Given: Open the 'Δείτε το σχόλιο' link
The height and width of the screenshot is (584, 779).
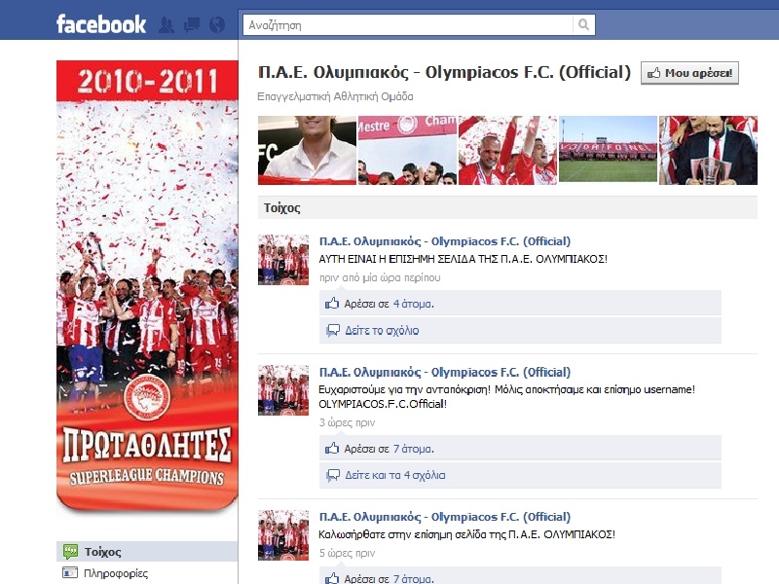Looking at the screenshot, I should tap(382, 331).
